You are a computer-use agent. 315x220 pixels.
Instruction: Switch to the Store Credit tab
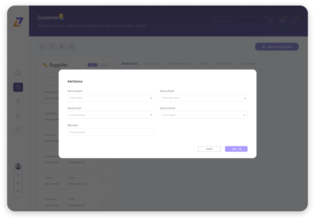point(225,64)
